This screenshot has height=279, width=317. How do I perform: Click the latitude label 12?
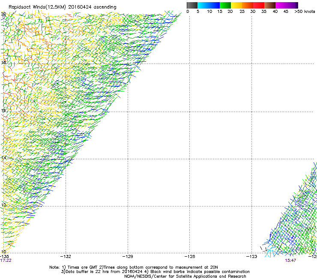point(3,205)
